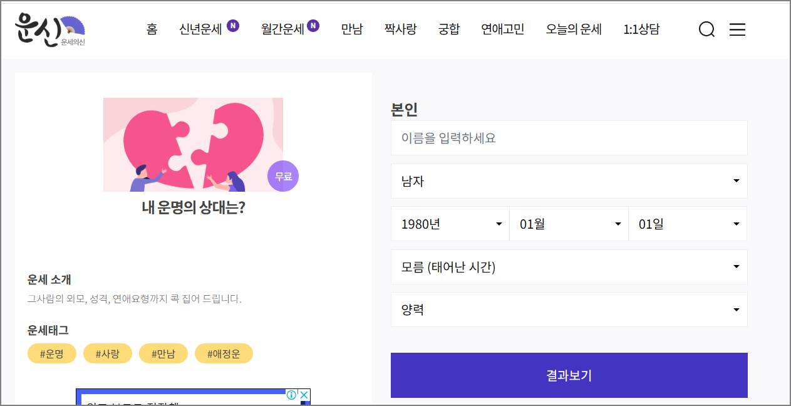
Task: Open the calendar type dropdown showing 양력
Action: [x=569, y=309]
